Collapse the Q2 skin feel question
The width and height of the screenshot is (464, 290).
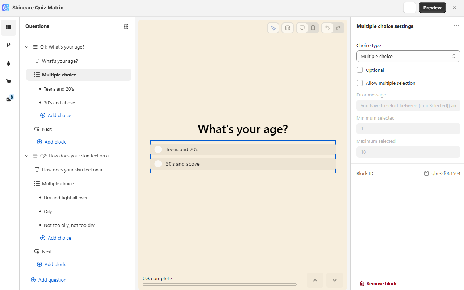click(x=26, y=156)
